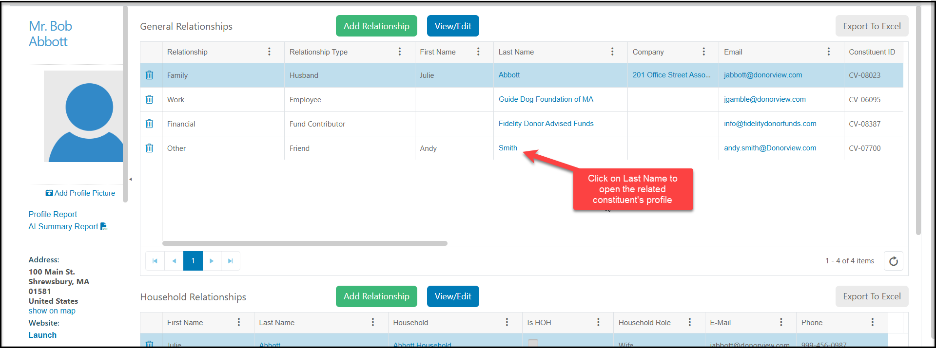Open First Name column menu in General Relationships
This screenshot has width=936, height=348.
478,52
